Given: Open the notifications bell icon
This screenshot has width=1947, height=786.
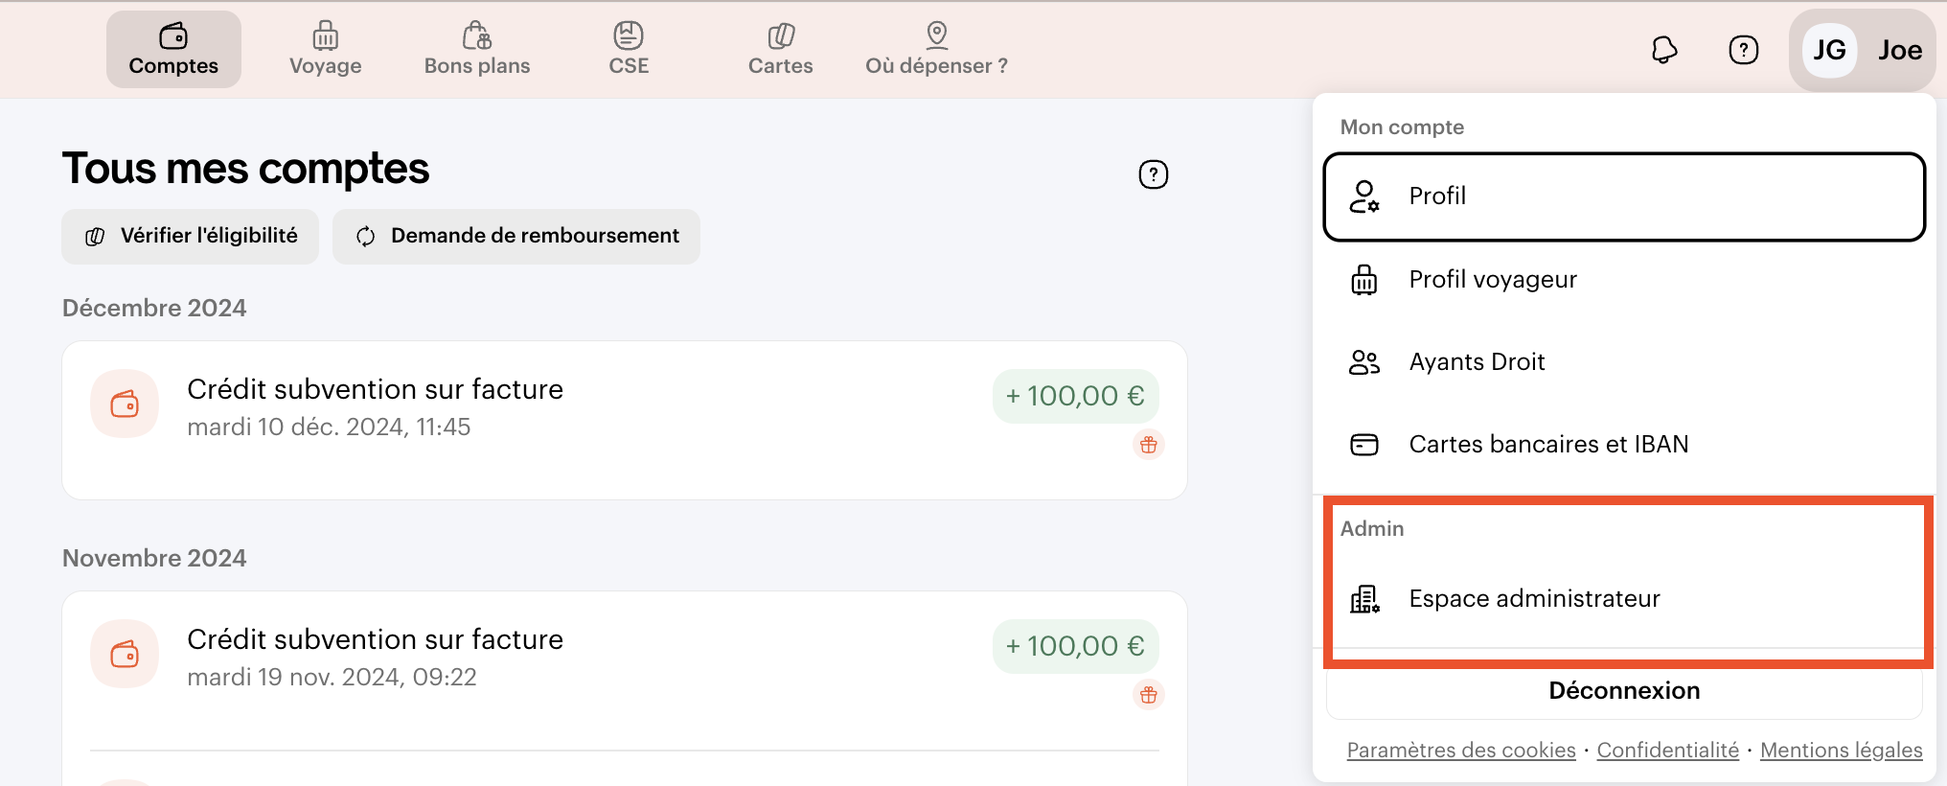Looking at the screenshot, I should click(1664, 50).
